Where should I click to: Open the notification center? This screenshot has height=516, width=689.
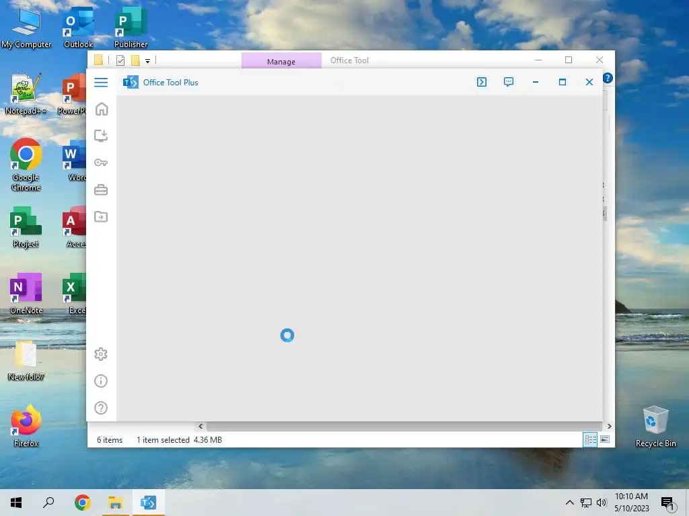668,504
